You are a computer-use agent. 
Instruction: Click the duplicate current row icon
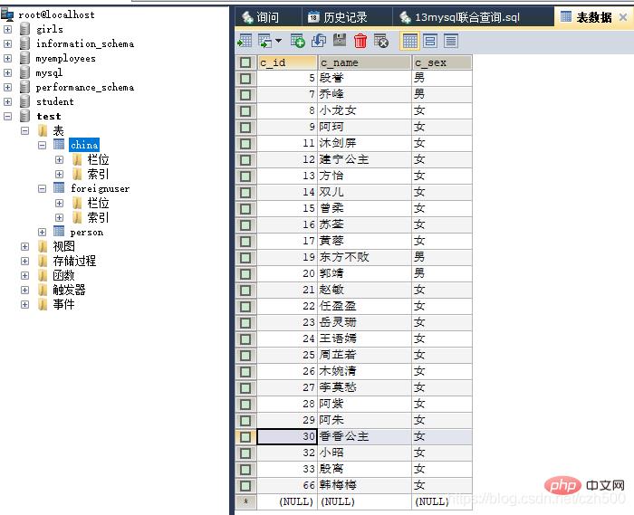point(319,41)
